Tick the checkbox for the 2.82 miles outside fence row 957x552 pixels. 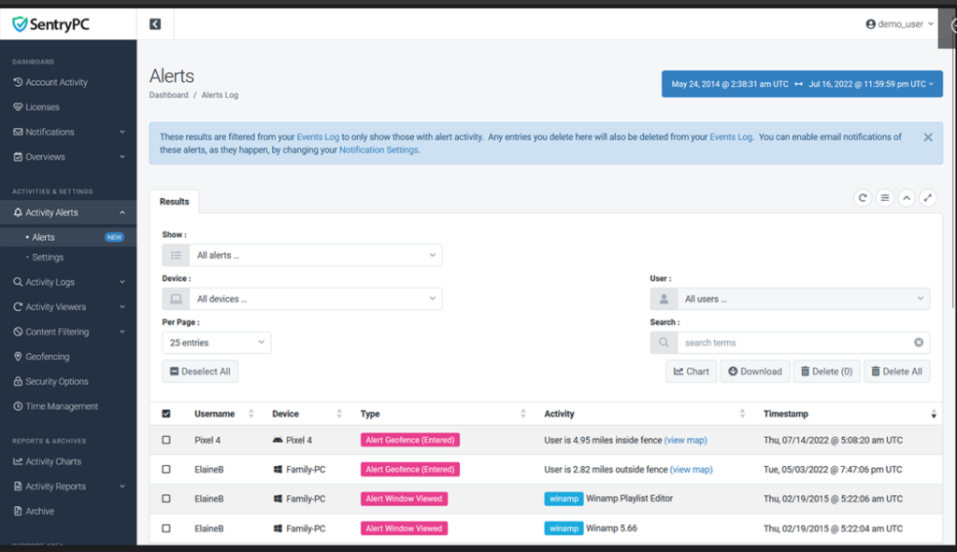[x=166, y=469]
